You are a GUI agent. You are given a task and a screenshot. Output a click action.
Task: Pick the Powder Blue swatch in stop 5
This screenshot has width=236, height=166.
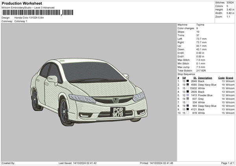187,95
